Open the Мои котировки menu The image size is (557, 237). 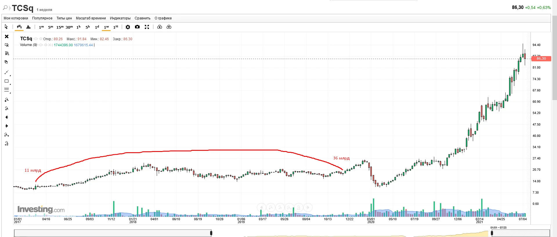(x=16, y=18)
